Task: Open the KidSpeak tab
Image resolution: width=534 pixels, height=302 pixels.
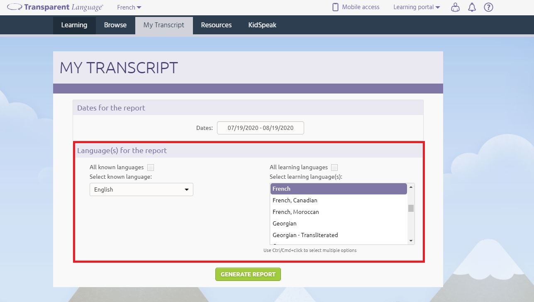Action: pos(262,25)
